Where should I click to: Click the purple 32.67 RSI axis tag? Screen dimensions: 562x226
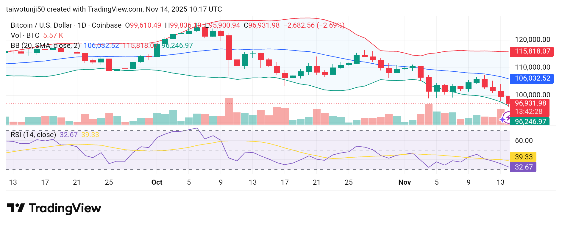tap(523, 167)
